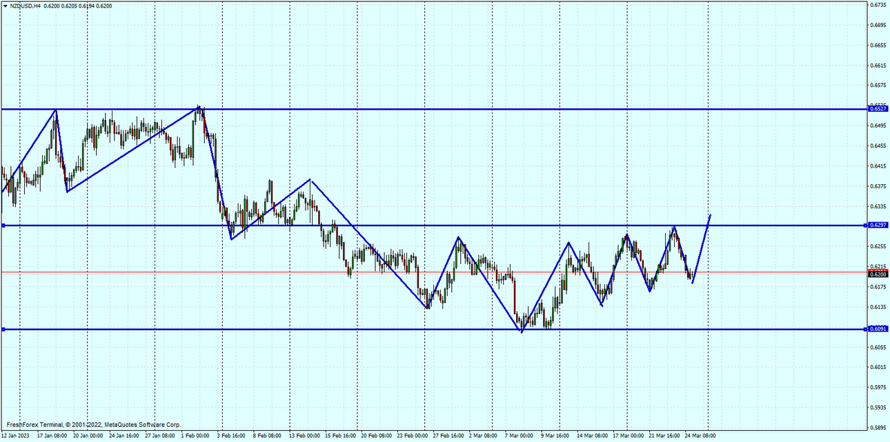Click the 0.6495 price scale value
Viewport: 890px width, 442px height.
(x=878, y=126)
